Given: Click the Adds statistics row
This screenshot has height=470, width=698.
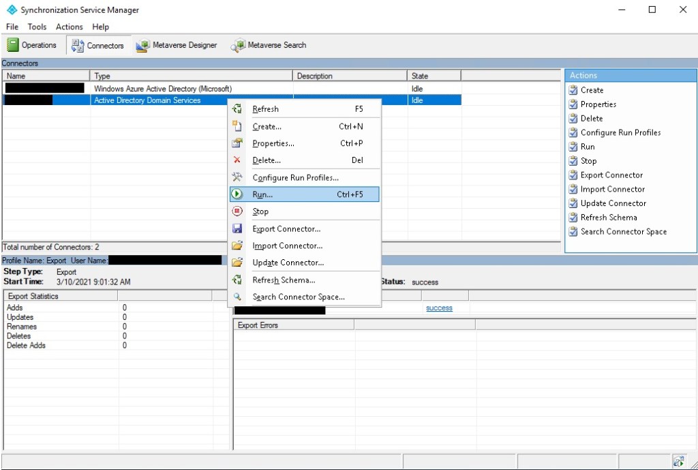Looking at the screenshot, I should tap(116, 308).
